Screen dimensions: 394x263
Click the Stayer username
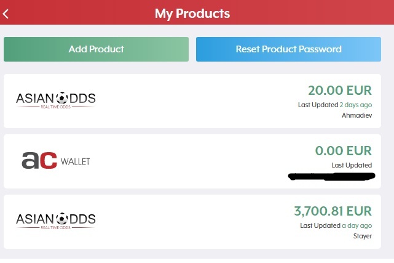click(x=363, y=236)
